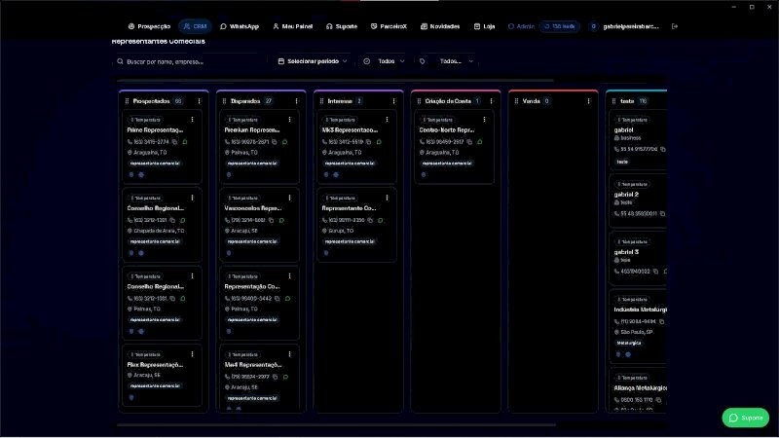The height and width of the screenshot is (438, 779).
Task: Click the Metalúrgica tag on Indústria card
Action: coord(628,344)
